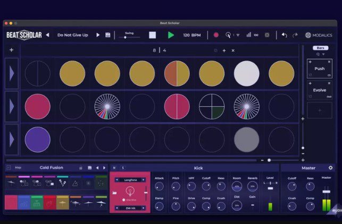
Task: Toggle the purple step in the third row
Action: 38,139
